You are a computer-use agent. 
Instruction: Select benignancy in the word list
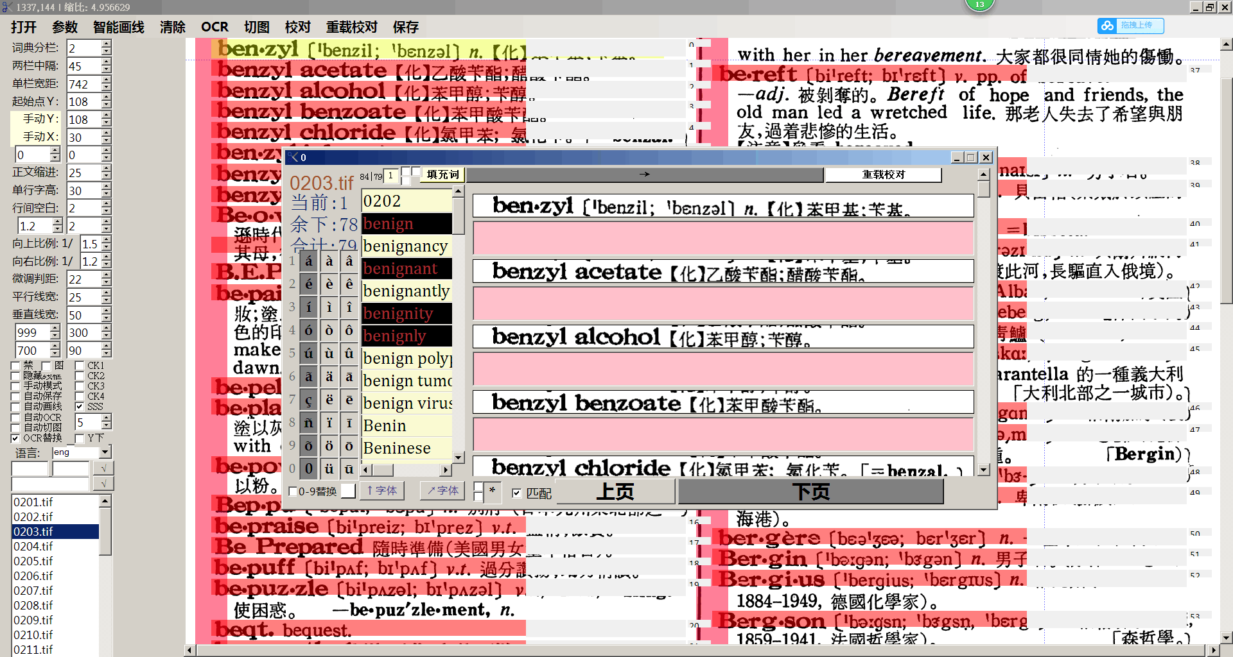407,246
